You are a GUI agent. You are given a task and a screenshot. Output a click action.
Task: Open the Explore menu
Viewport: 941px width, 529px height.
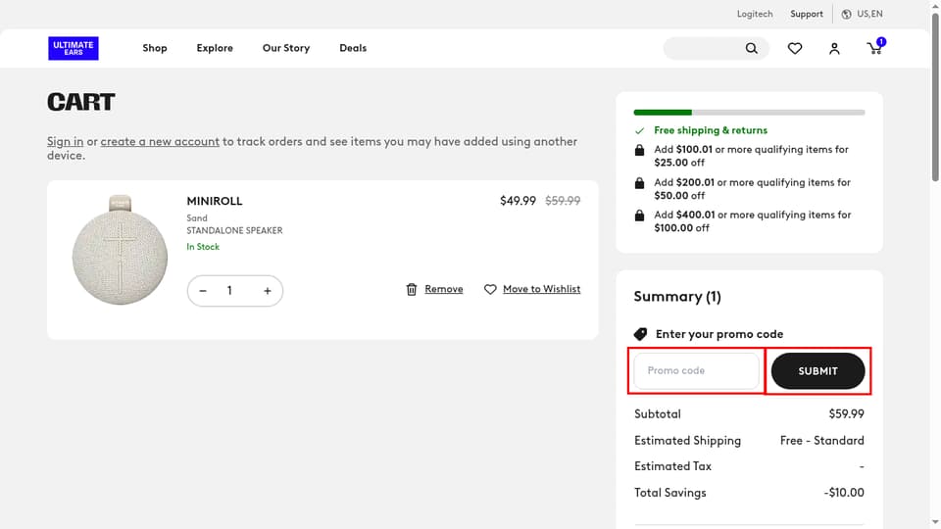215,48
